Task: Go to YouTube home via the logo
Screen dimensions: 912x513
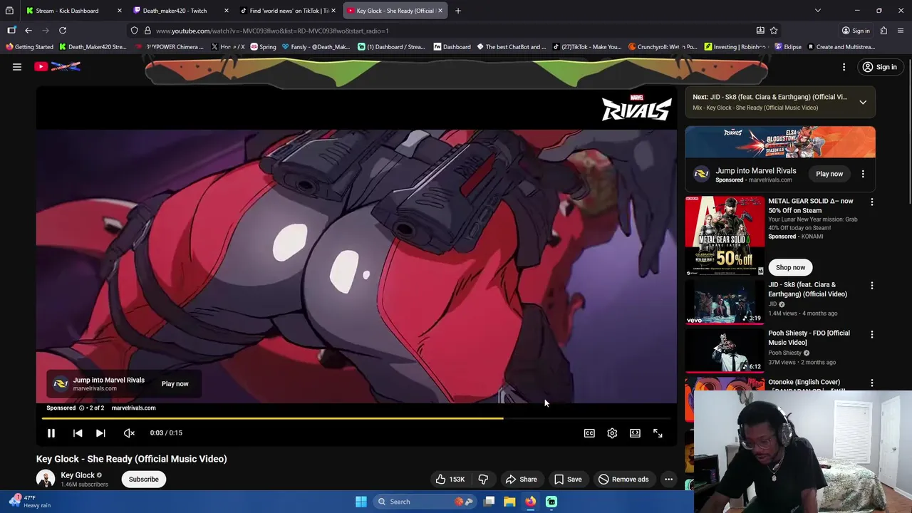Action: click(58, 67)
